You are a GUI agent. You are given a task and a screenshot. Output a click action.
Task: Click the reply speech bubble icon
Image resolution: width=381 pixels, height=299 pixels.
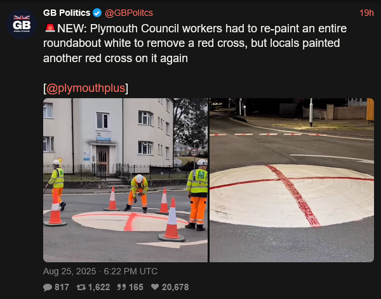(x=48, y=288)
